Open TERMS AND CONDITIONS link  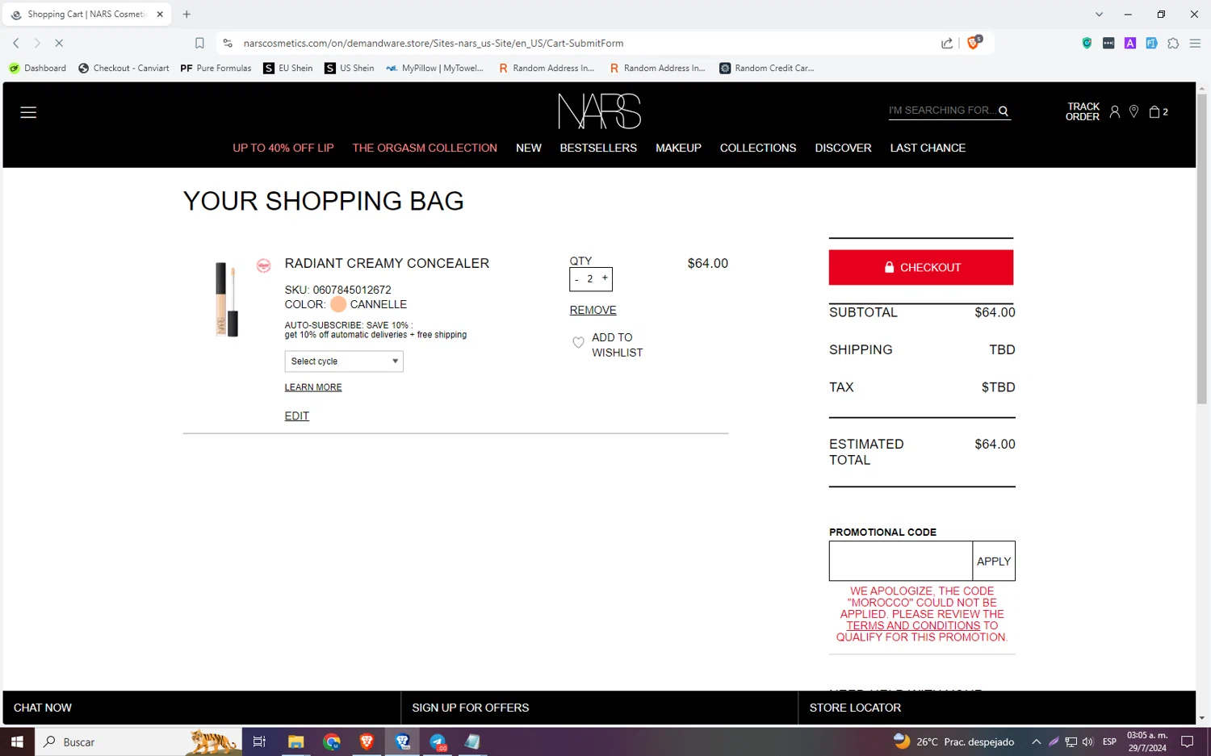(x=913, y=625)
